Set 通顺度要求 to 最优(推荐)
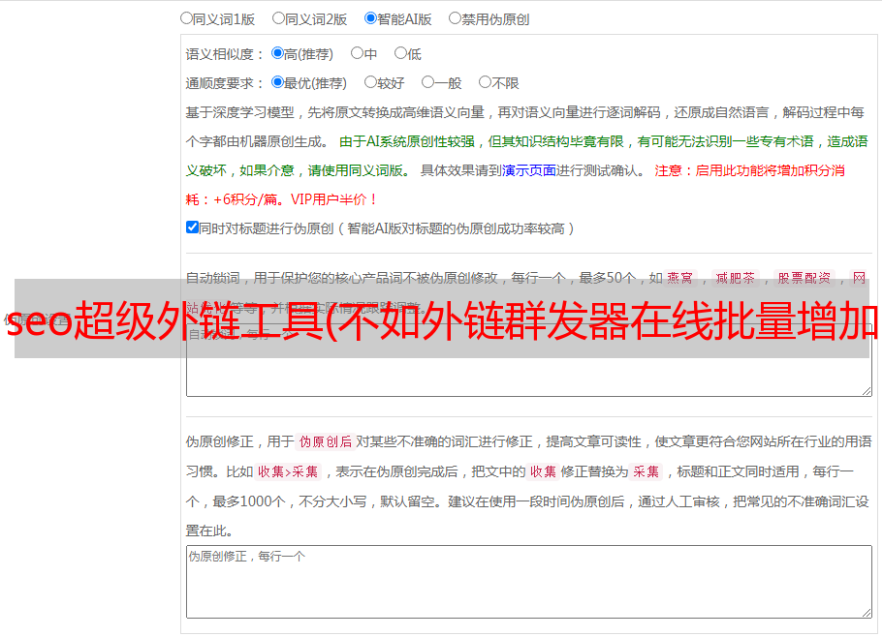Image resolution: width=883 pixels, height=637 pixels. click(277, 82)
